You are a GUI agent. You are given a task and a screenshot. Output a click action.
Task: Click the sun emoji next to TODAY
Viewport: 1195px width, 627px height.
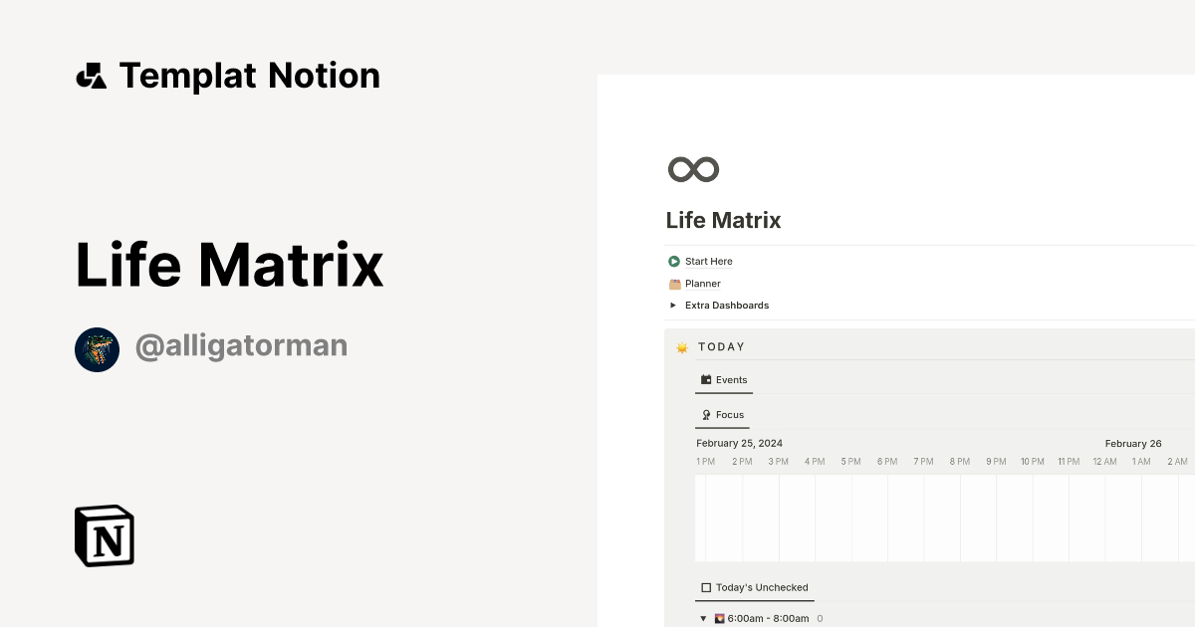pos(683,346)
